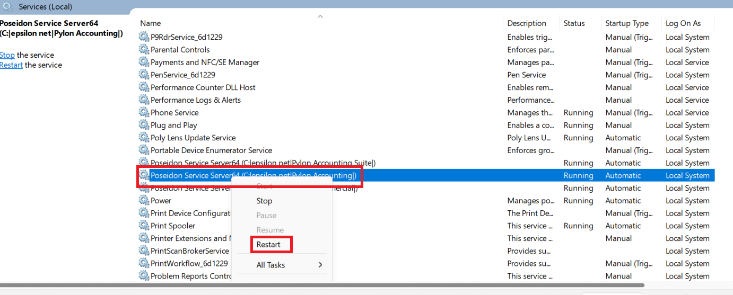Image resolution: width=733 pixels, height=295 pixels.
Task: Click the gear icon beside Parental Controls
Action: point(144,50)
